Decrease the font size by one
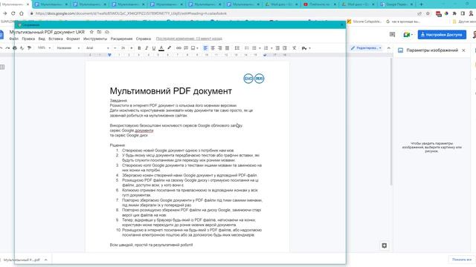Image resolution: width=476 pixels, height=267 pixels. [x=115, y=47]
